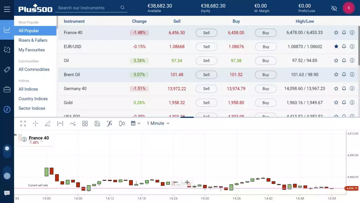Open the open positions sidebar icon
Screen dimensions: 360x203
pyautogui.click(x=7, y=50)
